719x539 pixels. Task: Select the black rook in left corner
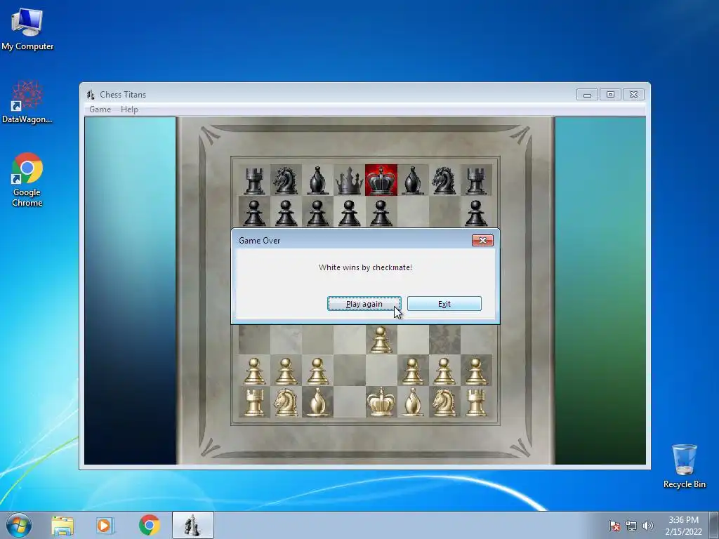[x=254, y=180]
